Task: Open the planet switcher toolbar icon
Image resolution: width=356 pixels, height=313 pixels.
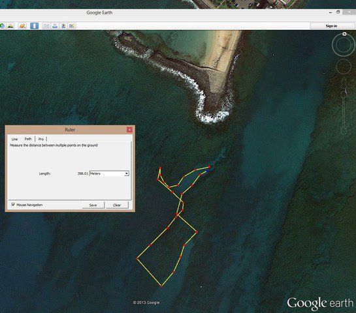Action: coord(22,26)
